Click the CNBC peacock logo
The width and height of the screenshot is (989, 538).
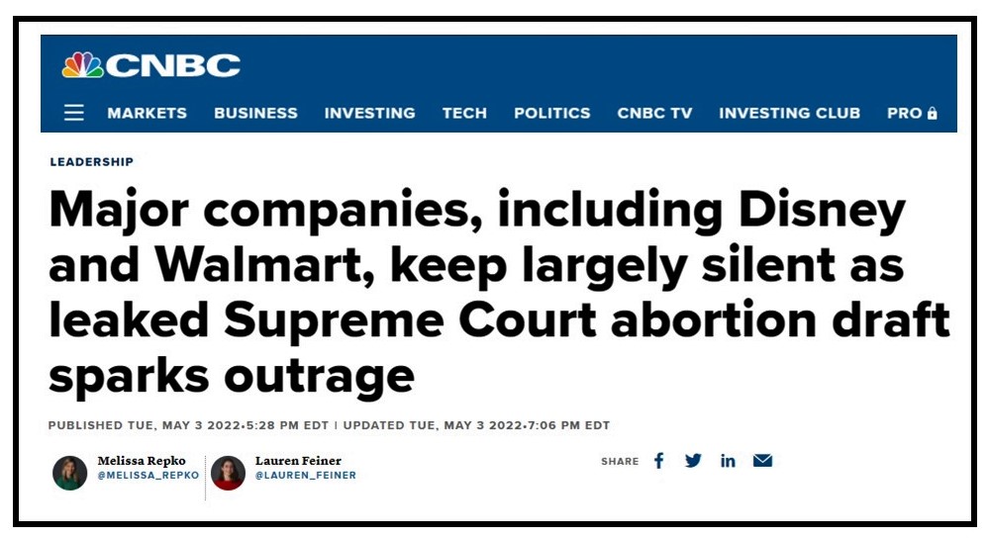(83, 65)
